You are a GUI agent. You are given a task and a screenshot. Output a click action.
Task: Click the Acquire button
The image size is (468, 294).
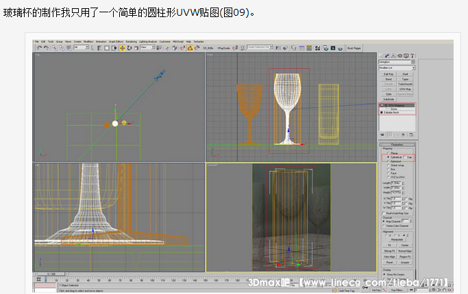pos(405,263)
